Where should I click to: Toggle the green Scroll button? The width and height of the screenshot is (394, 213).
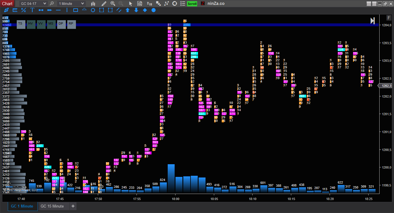click(x=192, y=4)
